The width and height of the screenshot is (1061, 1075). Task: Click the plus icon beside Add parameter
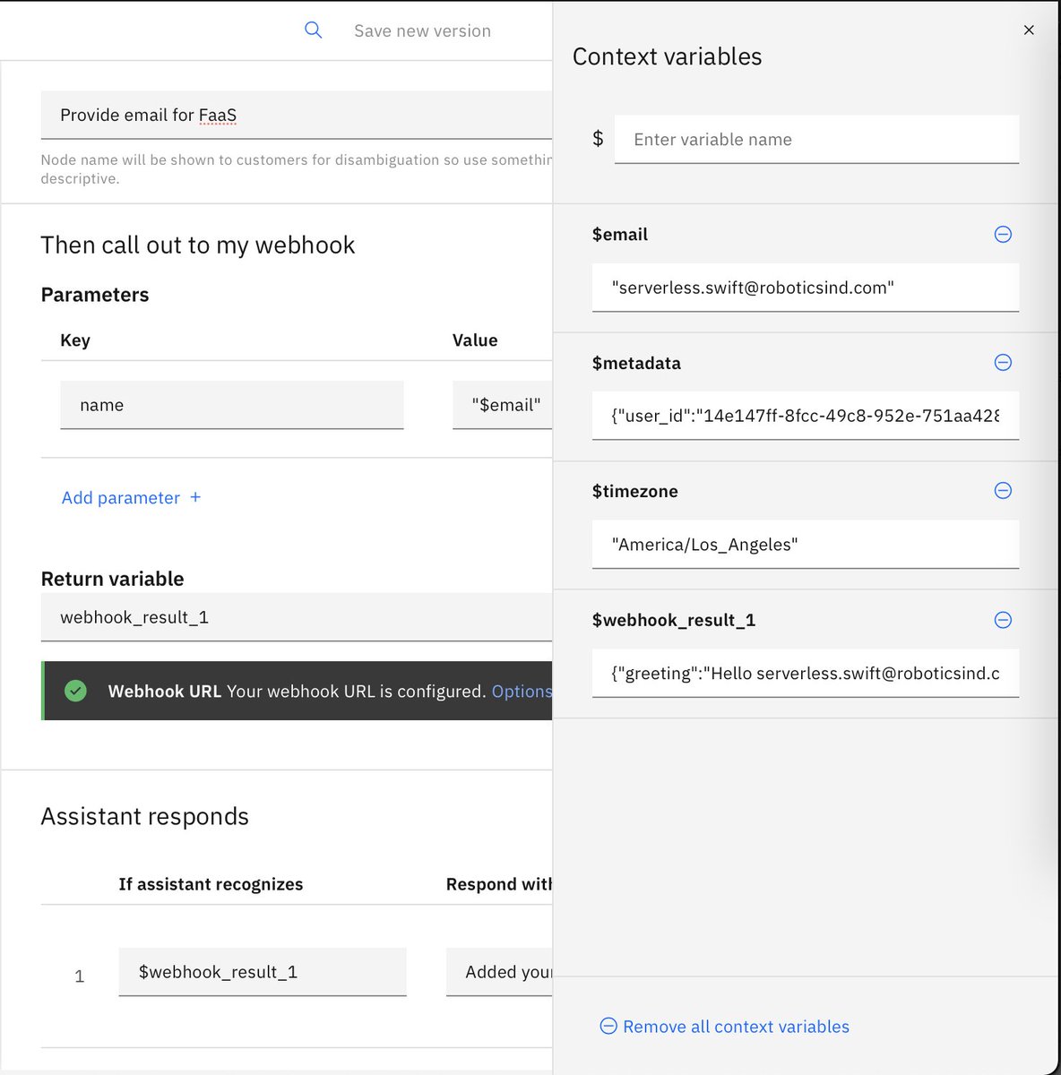pos(195,497)
